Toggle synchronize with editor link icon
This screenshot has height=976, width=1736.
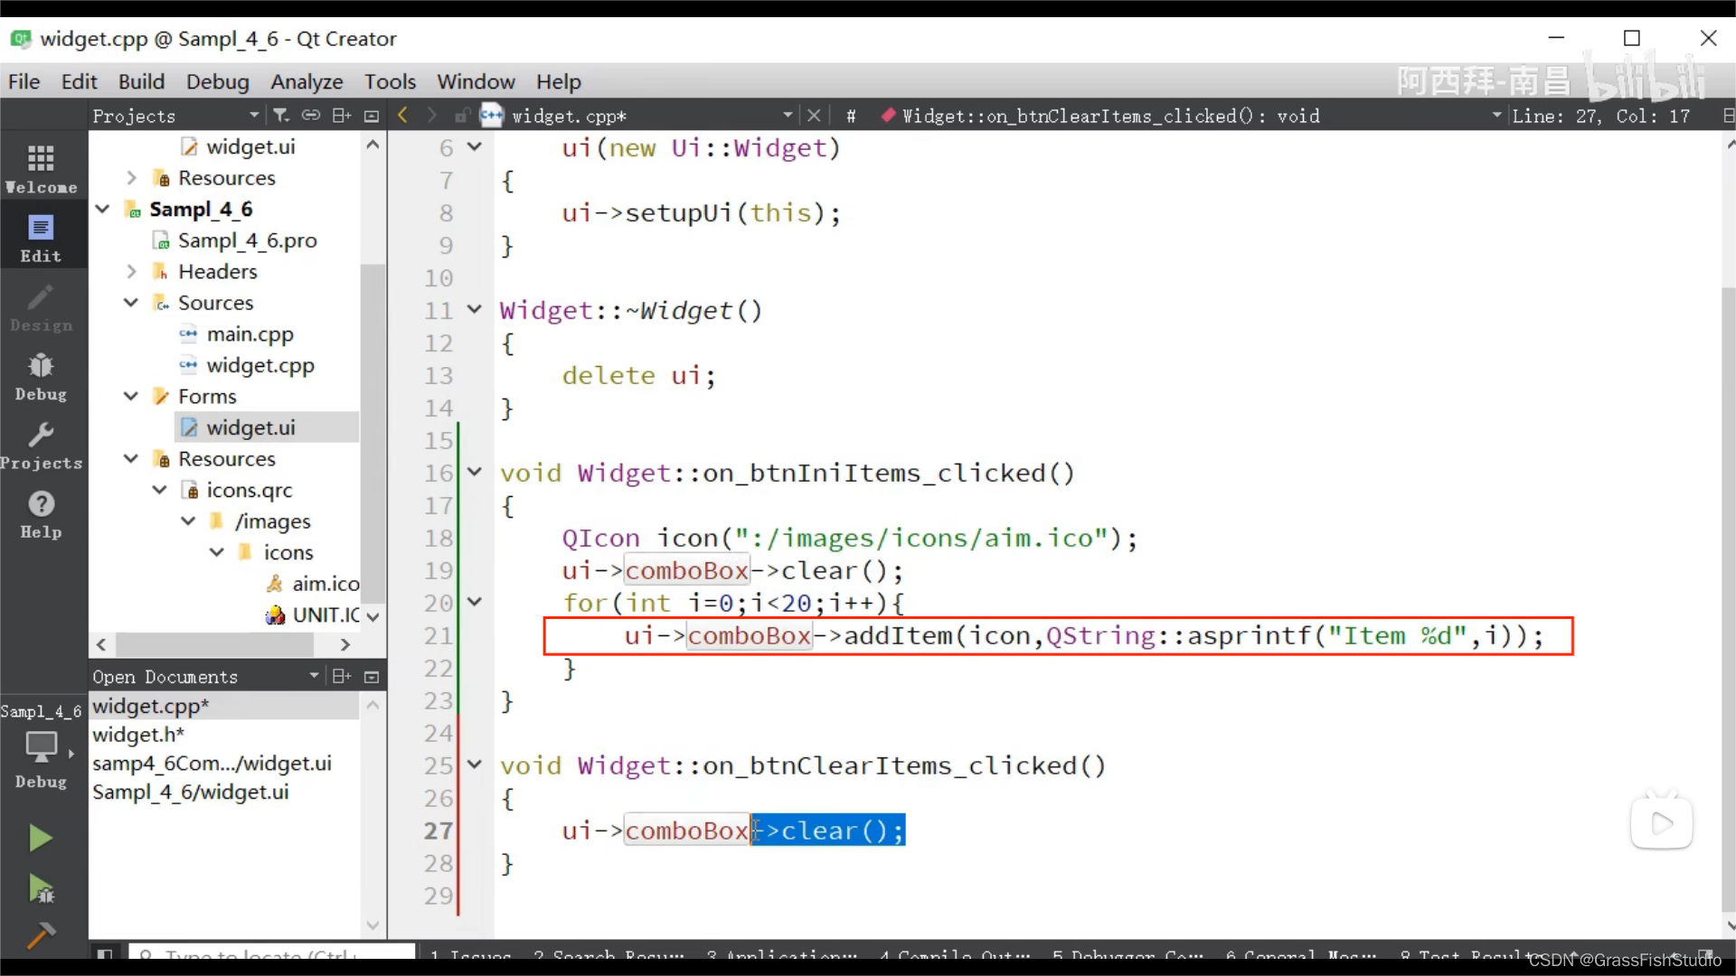tap(311, 116)
